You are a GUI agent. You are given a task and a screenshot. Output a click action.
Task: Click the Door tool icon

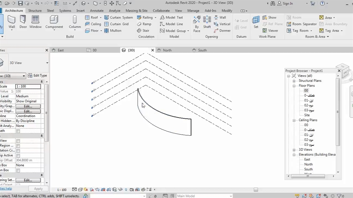click(23, 20)
